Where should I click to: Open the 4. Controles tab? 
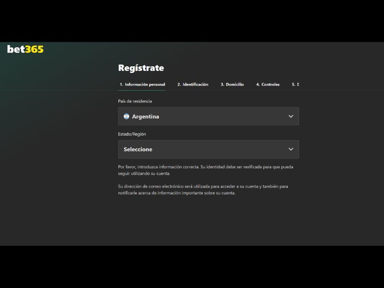(x=268, y=84)
